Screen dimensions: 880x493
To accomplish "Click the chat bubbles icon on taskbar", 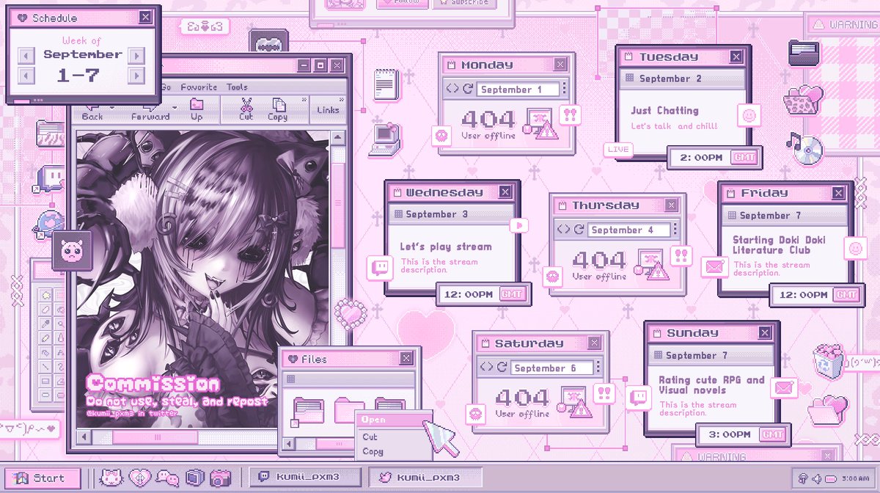I will [x=168, y=478].
